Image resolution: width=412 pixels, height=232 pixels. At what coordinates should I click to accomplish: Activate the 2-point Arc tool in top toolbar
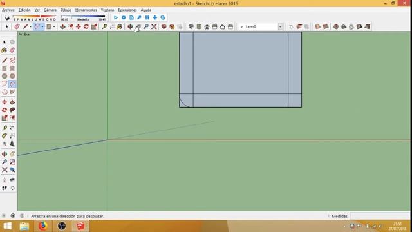37,26
